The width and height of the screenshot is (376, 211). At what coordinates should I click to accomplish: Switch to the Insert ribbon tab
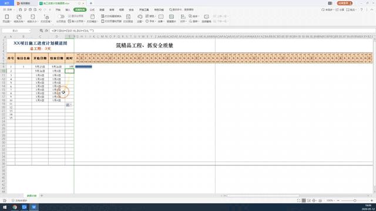point(68,10)
